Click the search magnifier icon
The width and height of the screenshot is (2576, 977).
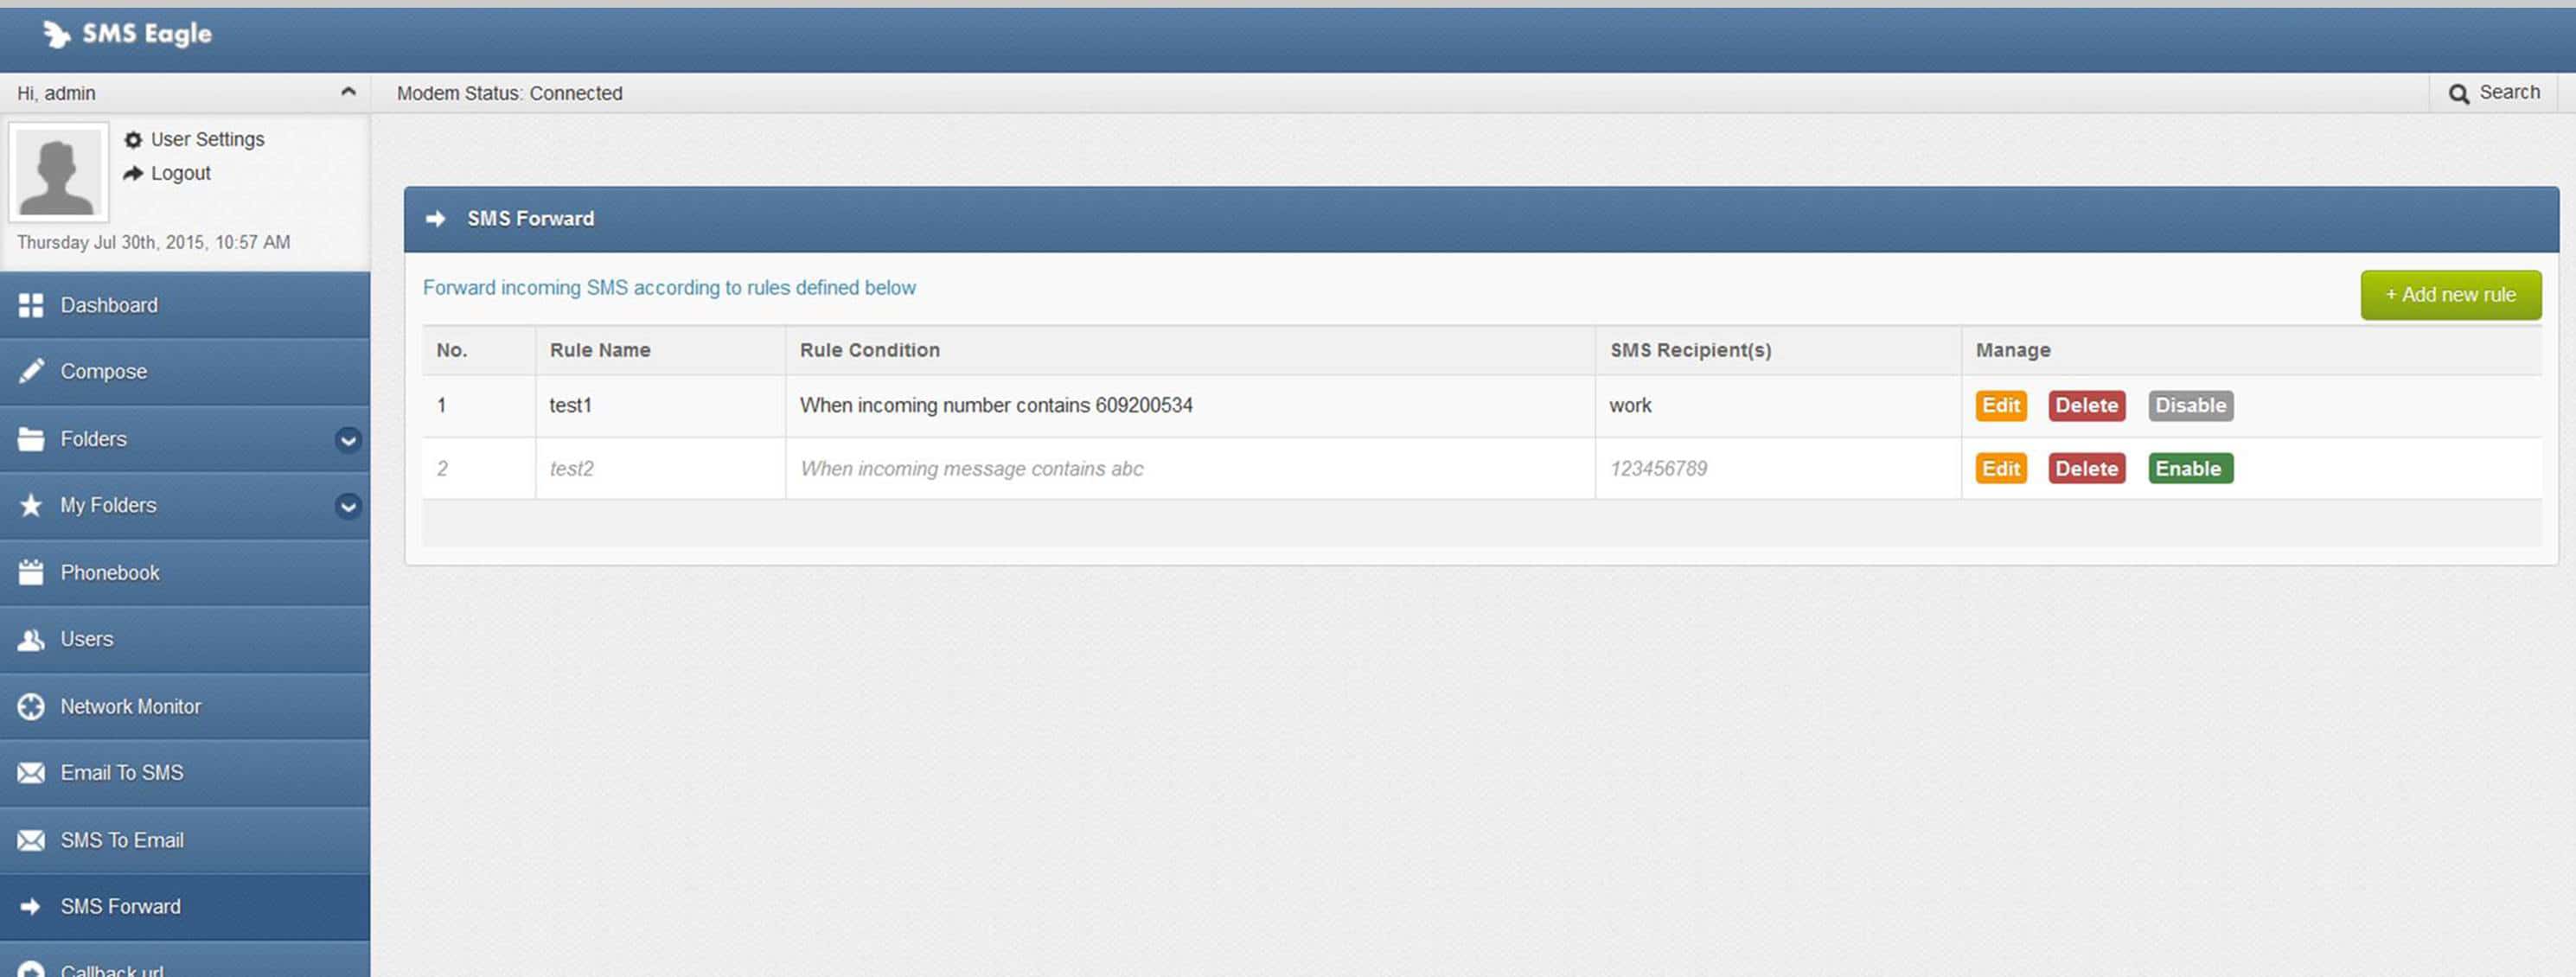coord(2459,94)
